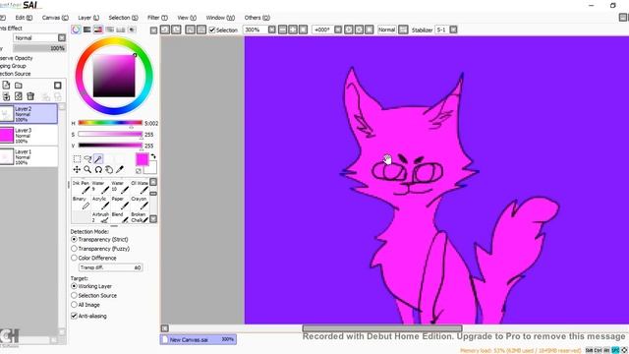Screen dimensions: 629x354
Task: Open the Canvas menu
Action: 55,18
